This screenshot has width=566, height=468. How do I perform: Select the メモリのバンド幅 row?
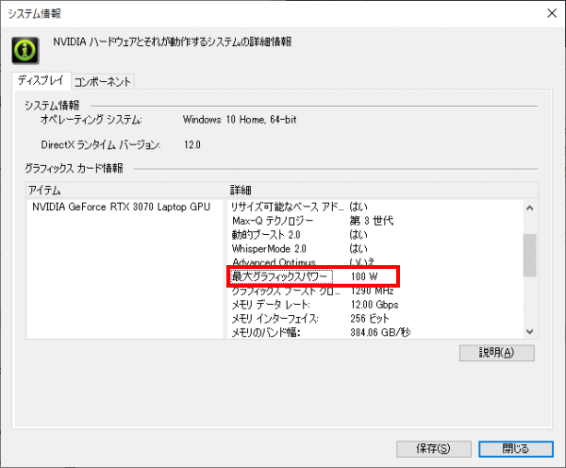pos(321,332)
